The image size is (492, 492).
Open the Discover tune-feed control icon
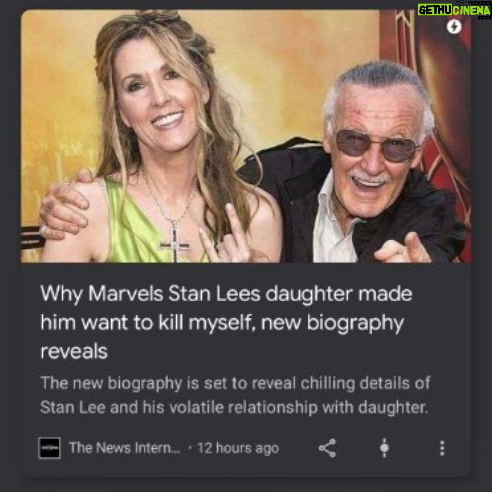[x=384, y=448]
